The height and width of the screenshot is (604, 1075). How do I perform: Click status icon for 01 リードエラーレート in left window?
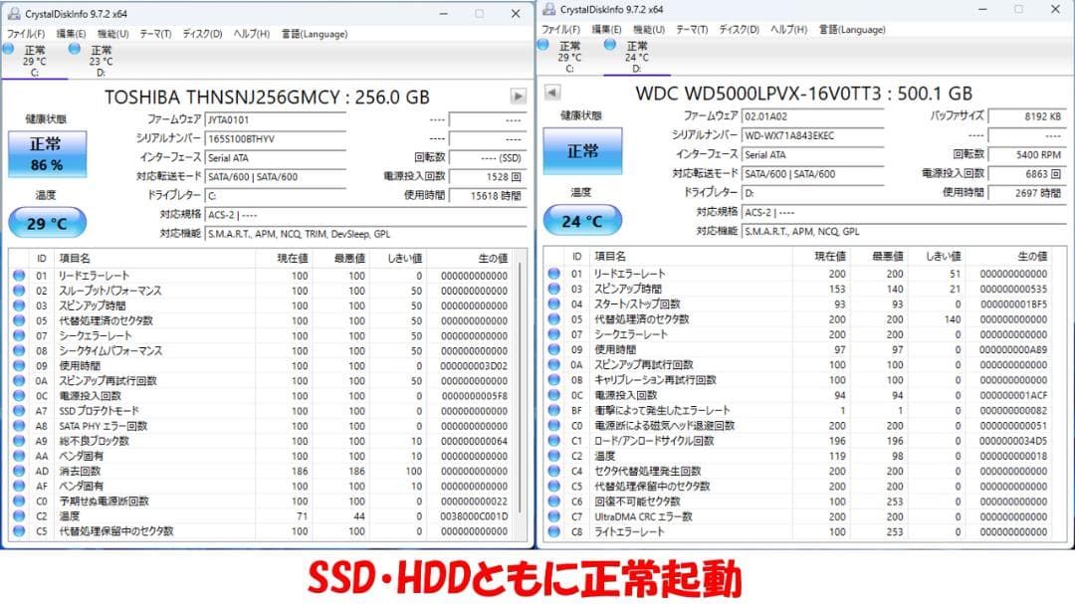point(19,276)
